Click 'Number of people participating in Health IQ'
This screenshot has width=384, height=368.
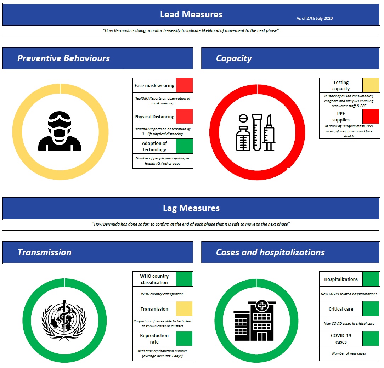(x=162, y=161)
